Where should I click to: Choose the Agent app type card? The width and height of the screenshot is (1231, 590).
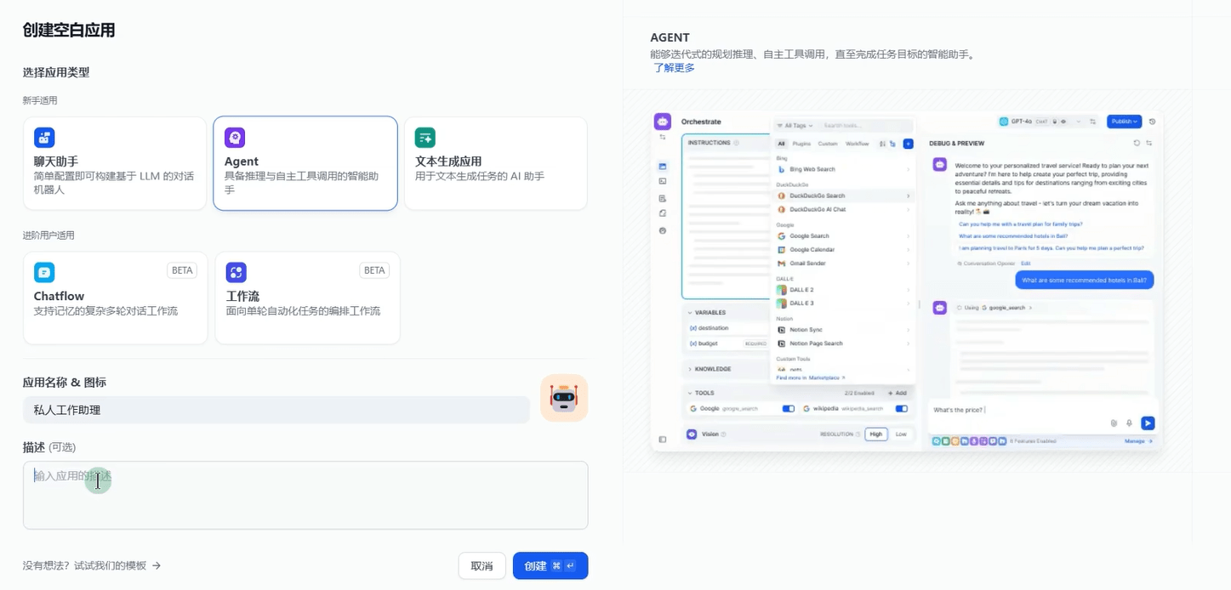click(x=305, y=163)
